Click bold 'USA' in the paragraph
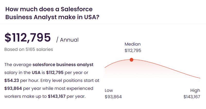206x109 pixels. 36,73
